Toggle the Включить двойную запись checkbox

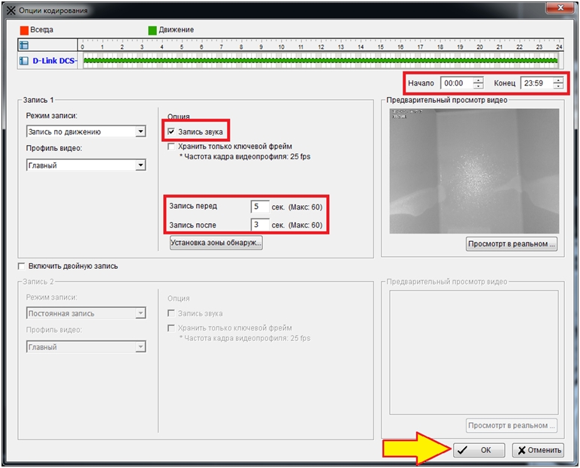click(x=21, y=266)
